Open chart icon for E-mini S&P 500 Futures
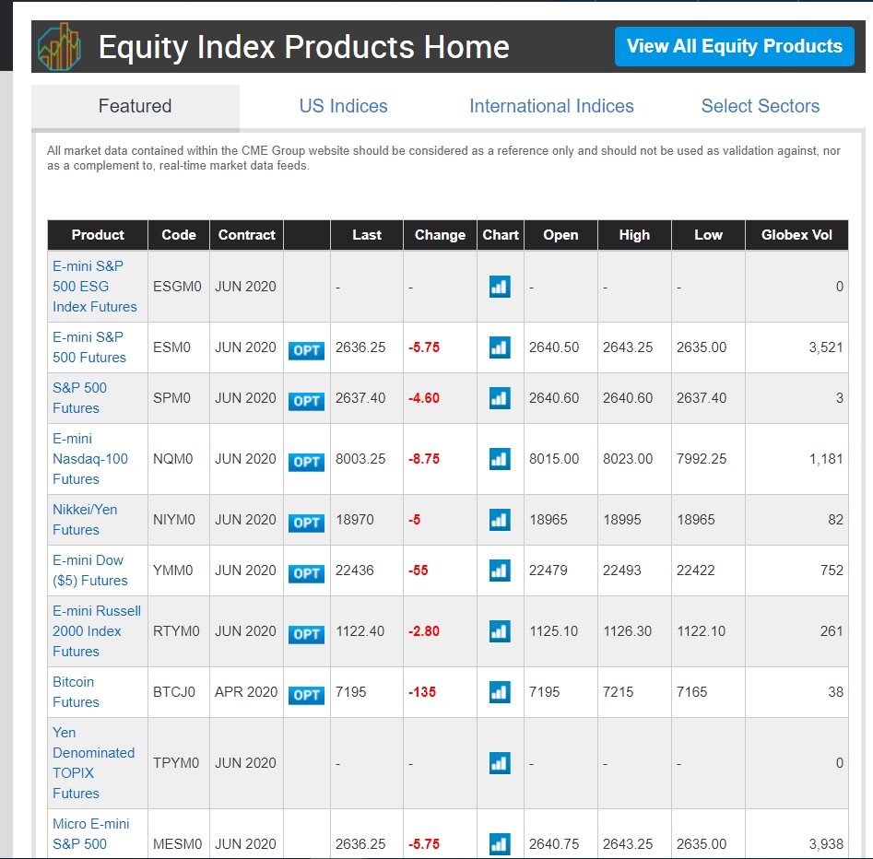Viewport: 873px width, 859px height. pos(499,347)
